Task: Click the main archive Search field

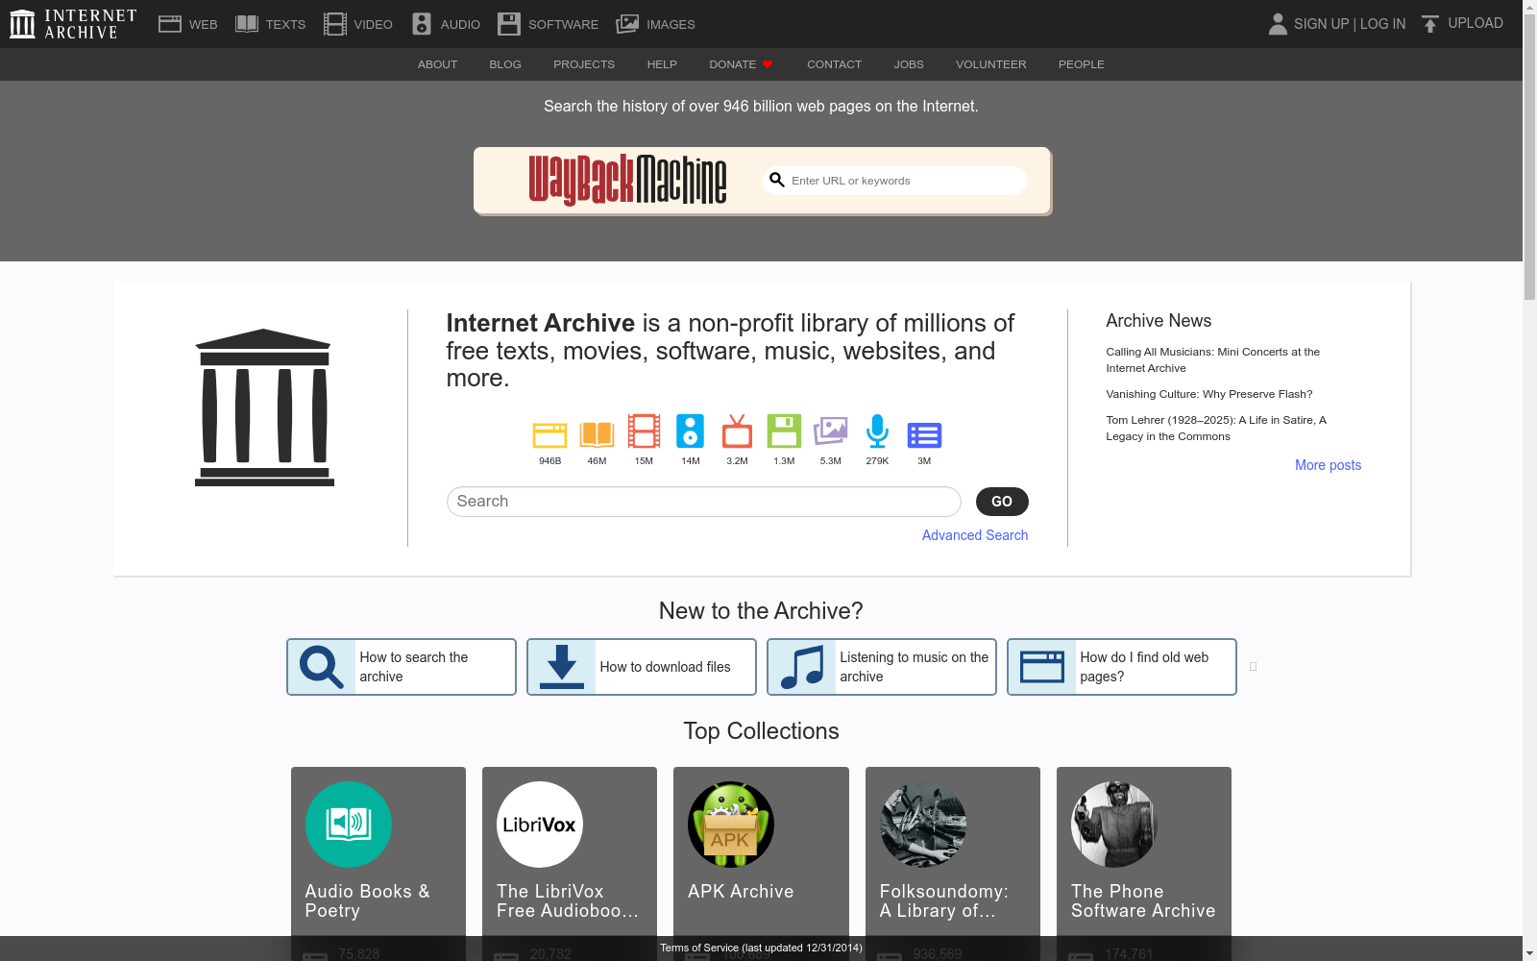Action: coord(704,502)
